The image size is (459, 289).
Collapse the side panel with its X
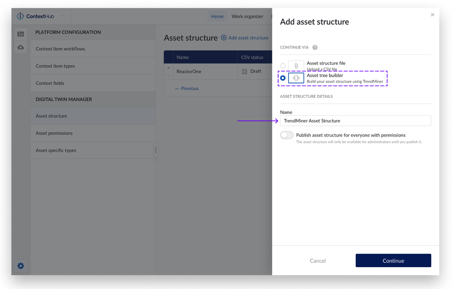pos(156,159)
